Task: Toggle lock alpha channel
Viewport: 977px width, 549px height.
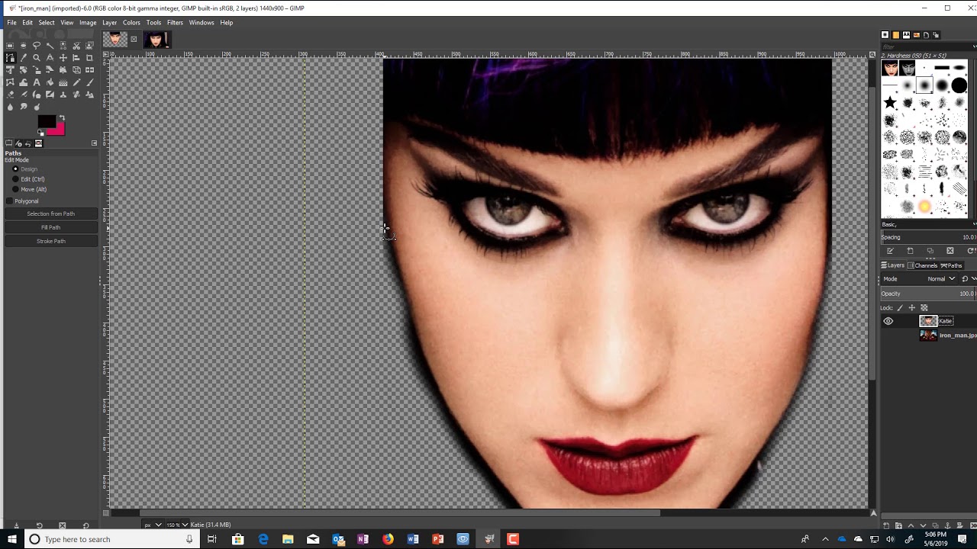Action: tap(924, 307)
